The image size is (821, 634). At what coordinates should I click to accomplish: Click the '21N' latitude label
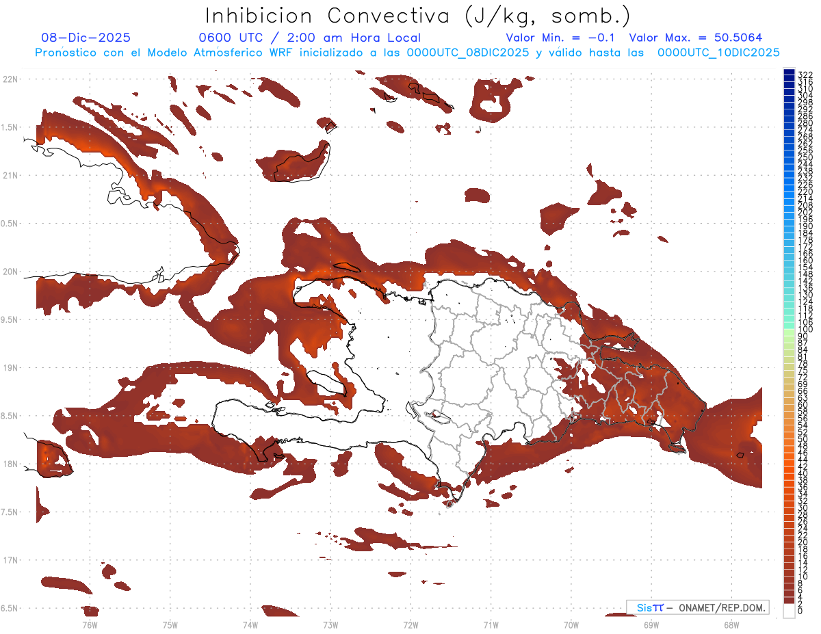coord(10,175)
